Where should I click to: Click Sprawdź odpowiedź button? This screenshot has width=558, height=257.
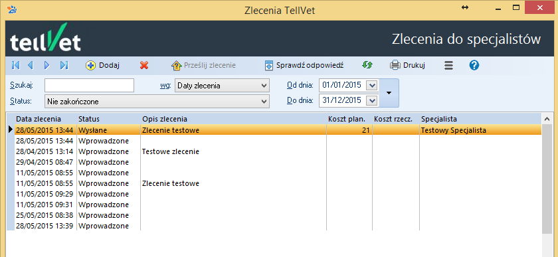[304, 66]
